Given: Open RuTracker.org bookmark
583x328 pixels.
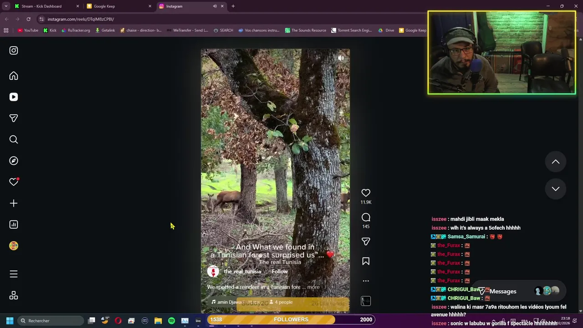Looking at the screenshot, I should [75, 31].
